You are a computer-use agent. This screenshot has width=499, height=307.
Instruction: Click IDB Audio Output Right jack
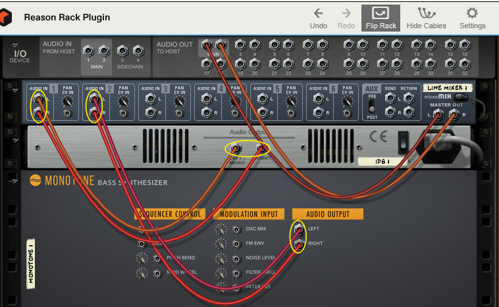pyautogui.click(x=261, y=148)
